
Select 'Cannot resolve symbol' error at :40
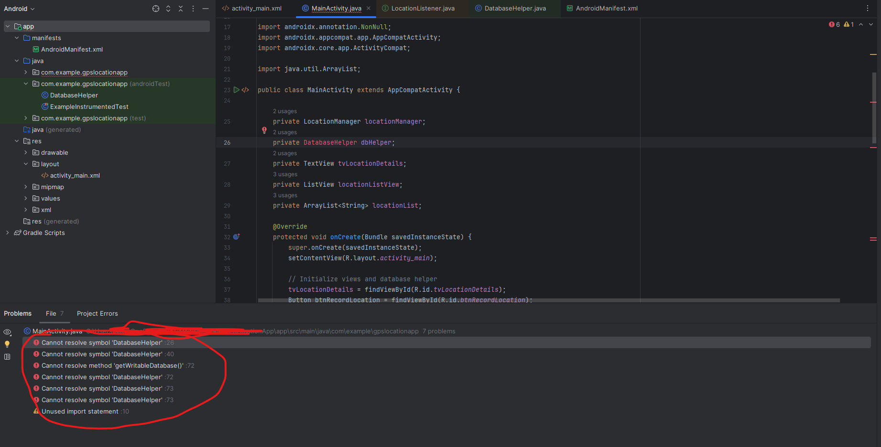[x=446, y=354]
